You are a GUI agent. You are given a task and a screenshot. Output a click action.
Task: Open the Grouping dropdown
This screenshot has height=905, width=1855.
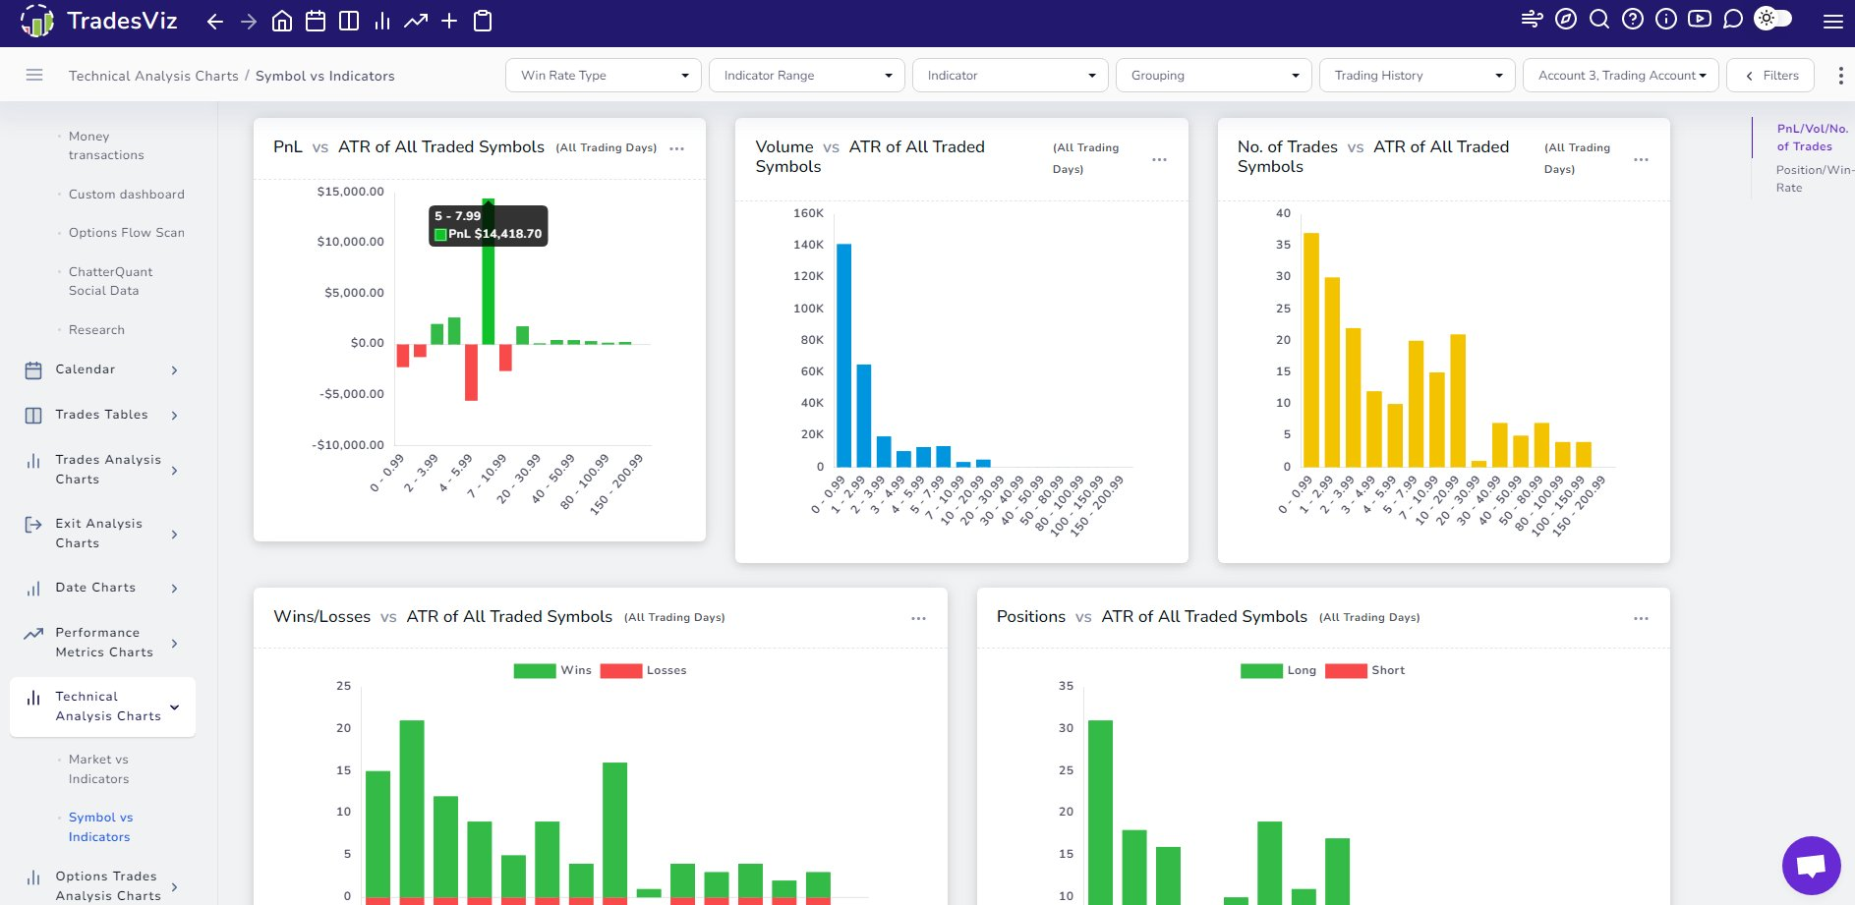[1214, 76]
